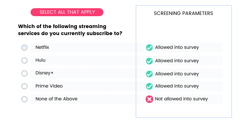Click the red X icon beside Not allowed

click(149, 99)
